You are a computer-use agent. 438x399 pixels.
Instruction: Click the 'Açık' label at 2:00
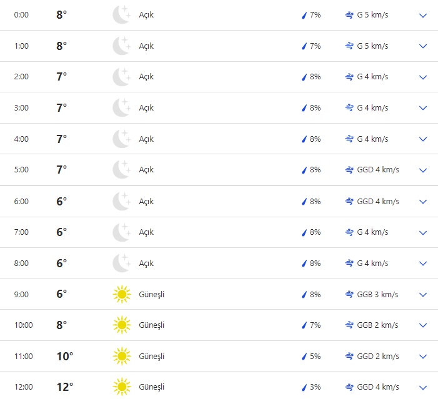(146, 77)
